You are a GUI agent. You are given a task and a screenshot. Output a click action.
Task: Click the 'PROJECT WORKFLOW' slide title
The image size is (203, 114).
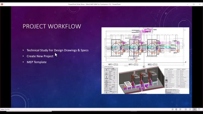52,26
